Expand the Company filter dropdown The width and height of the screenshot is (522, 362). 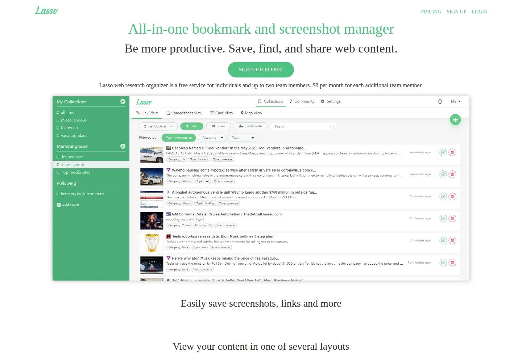coord(212,138)
